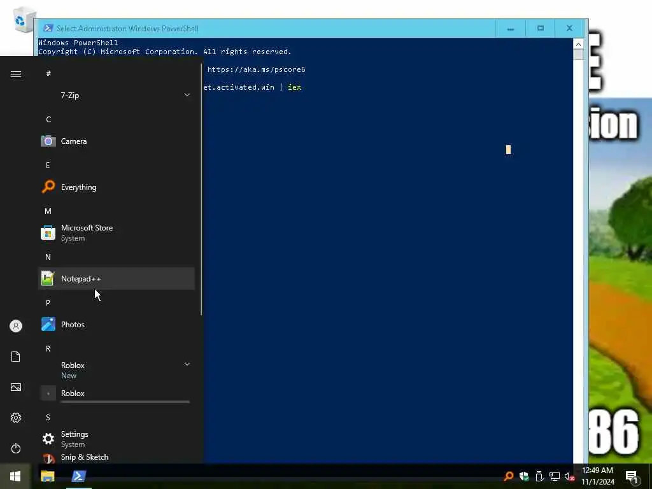
Task: Click the PowerShell vertical scrollbar thumb
Action: coord(578,55)
